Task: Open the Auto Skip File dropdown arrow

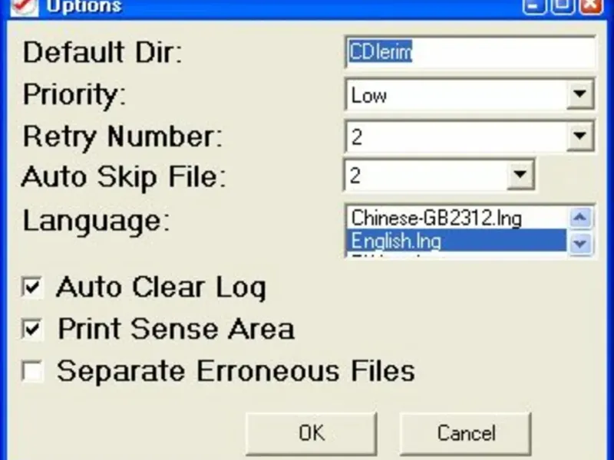Action: pyautogui.click(x=520, y=175)
